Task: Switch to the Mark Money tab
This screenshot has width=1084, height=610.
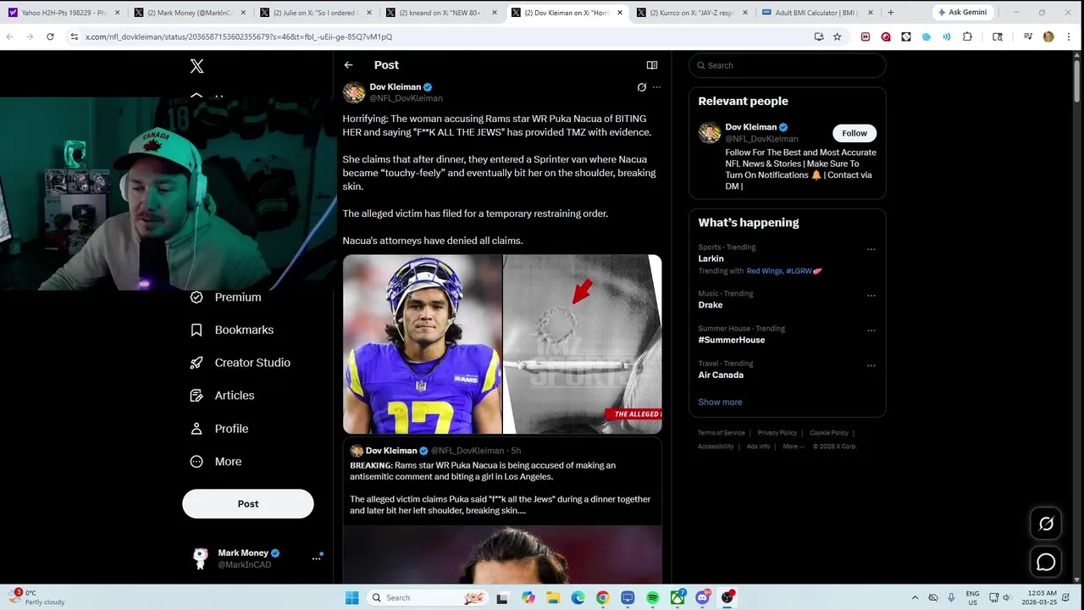Action: point(191,13)
